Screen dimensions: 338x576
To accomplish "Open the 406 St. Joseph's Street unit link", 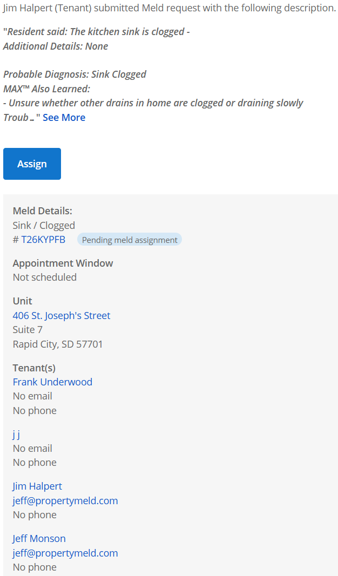I will click(61, 315).
